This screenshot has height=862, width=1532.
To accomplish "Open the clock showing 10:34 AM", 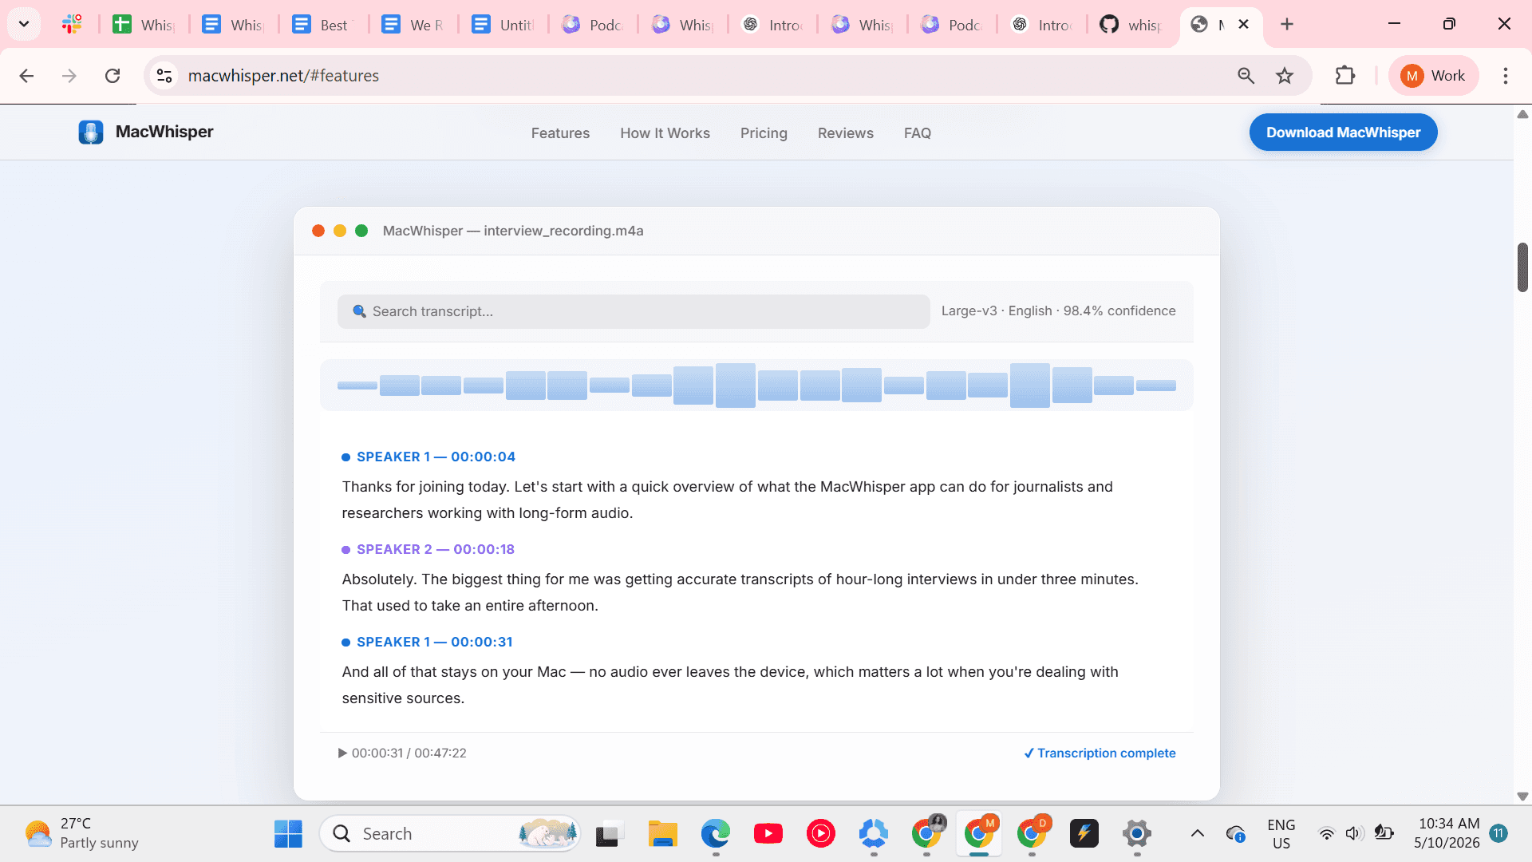I will (1448, 833).
